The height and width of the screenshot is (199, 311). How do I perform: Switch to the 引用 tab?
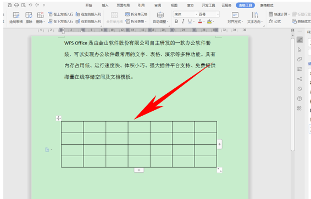[x=141, y=5]
